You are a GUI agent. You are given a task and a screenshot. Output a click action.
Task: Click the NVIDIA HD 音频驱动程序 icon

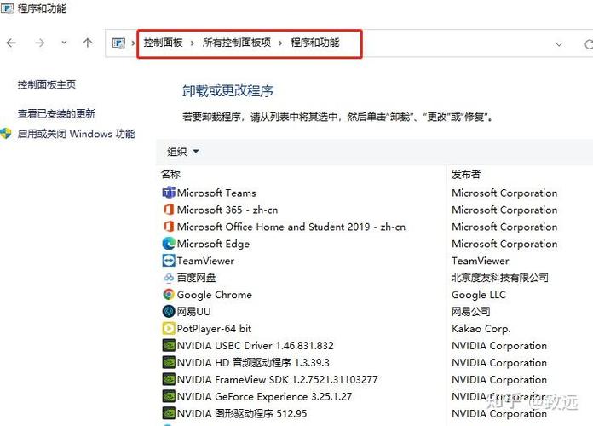pos(169,362)
